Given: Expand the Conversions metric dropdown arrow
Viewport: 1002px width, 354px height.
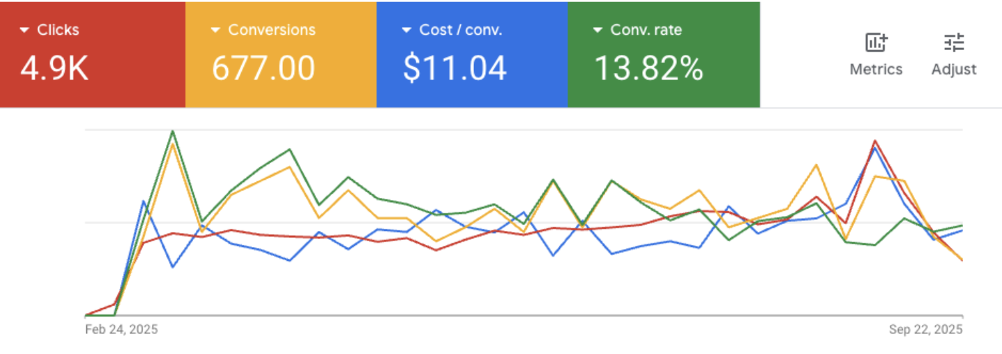Looking at the screenshot, I should 215,31.
